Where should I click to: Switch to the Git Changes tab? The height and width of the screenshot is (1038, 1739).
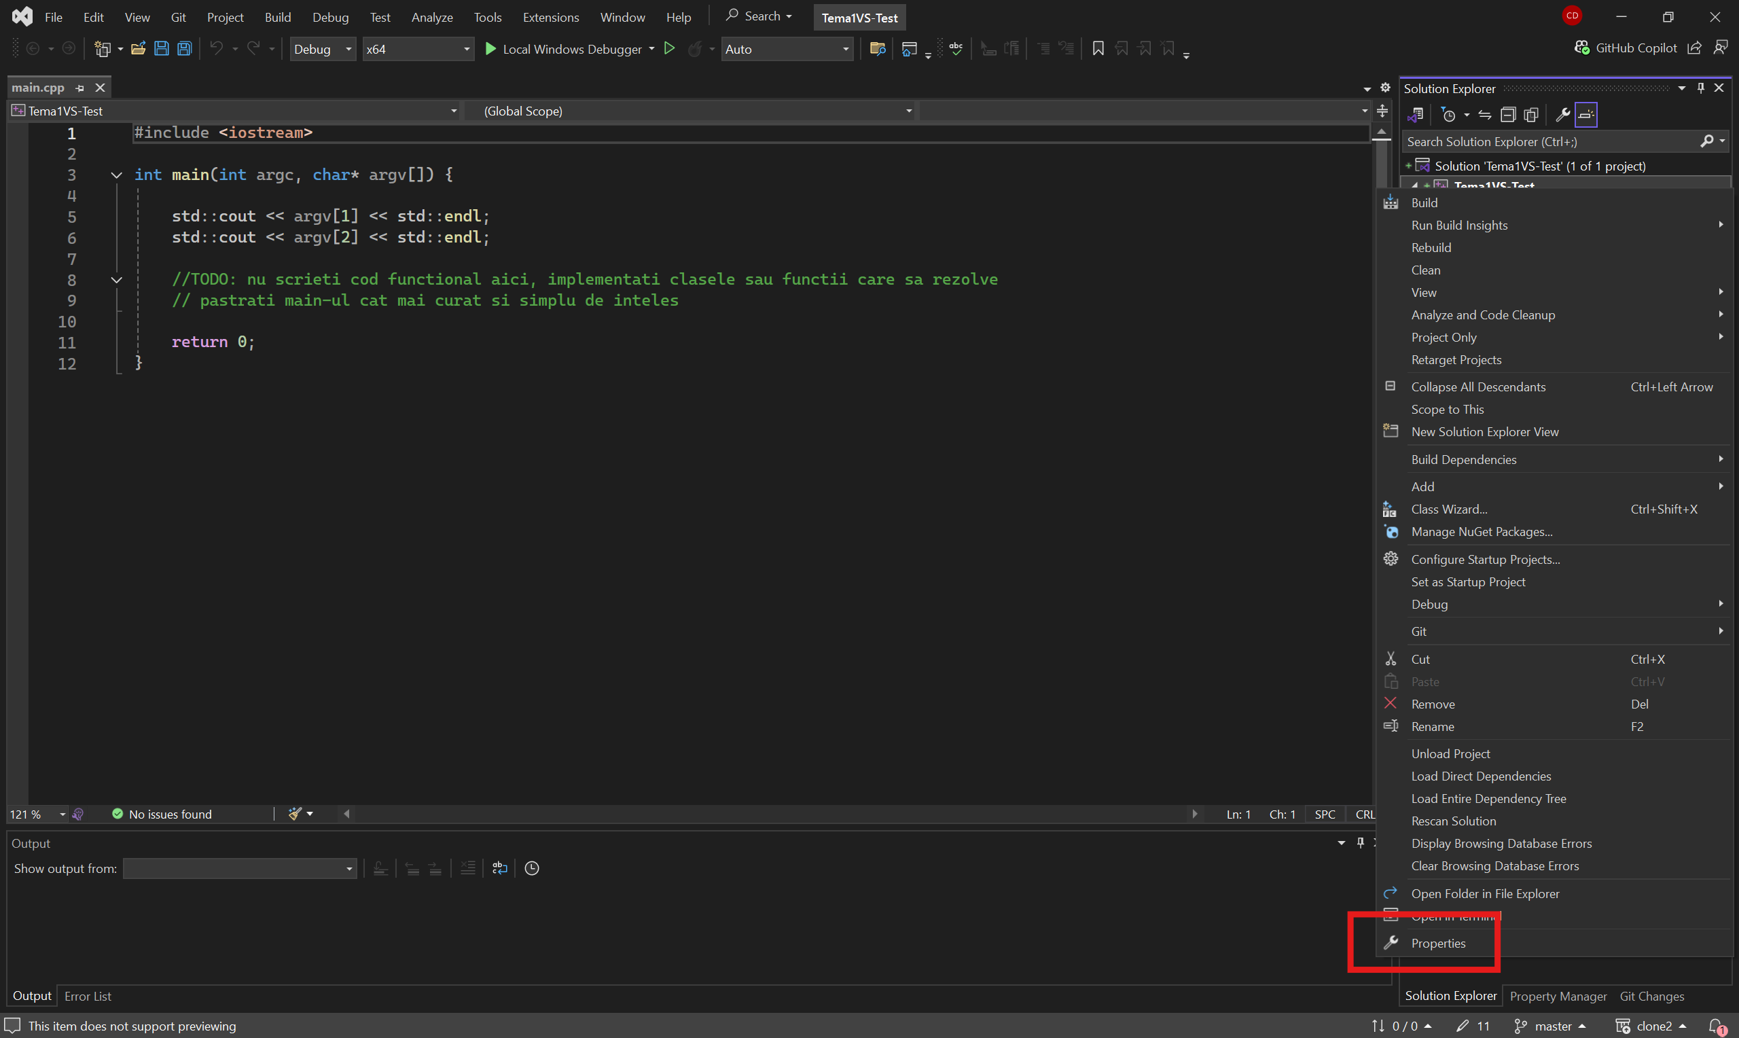1652,996
